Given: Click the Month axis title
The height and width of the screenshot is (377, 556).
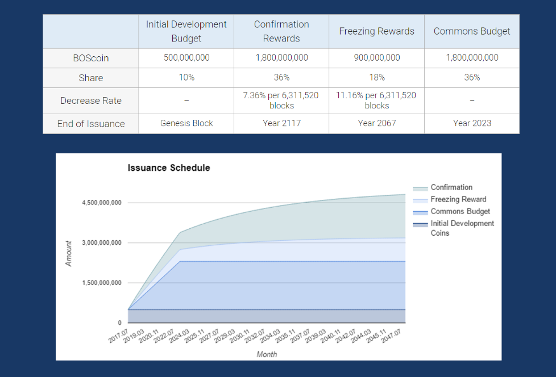Looking at the screenshot, I should pyautogui.click(x=267, y=354).
